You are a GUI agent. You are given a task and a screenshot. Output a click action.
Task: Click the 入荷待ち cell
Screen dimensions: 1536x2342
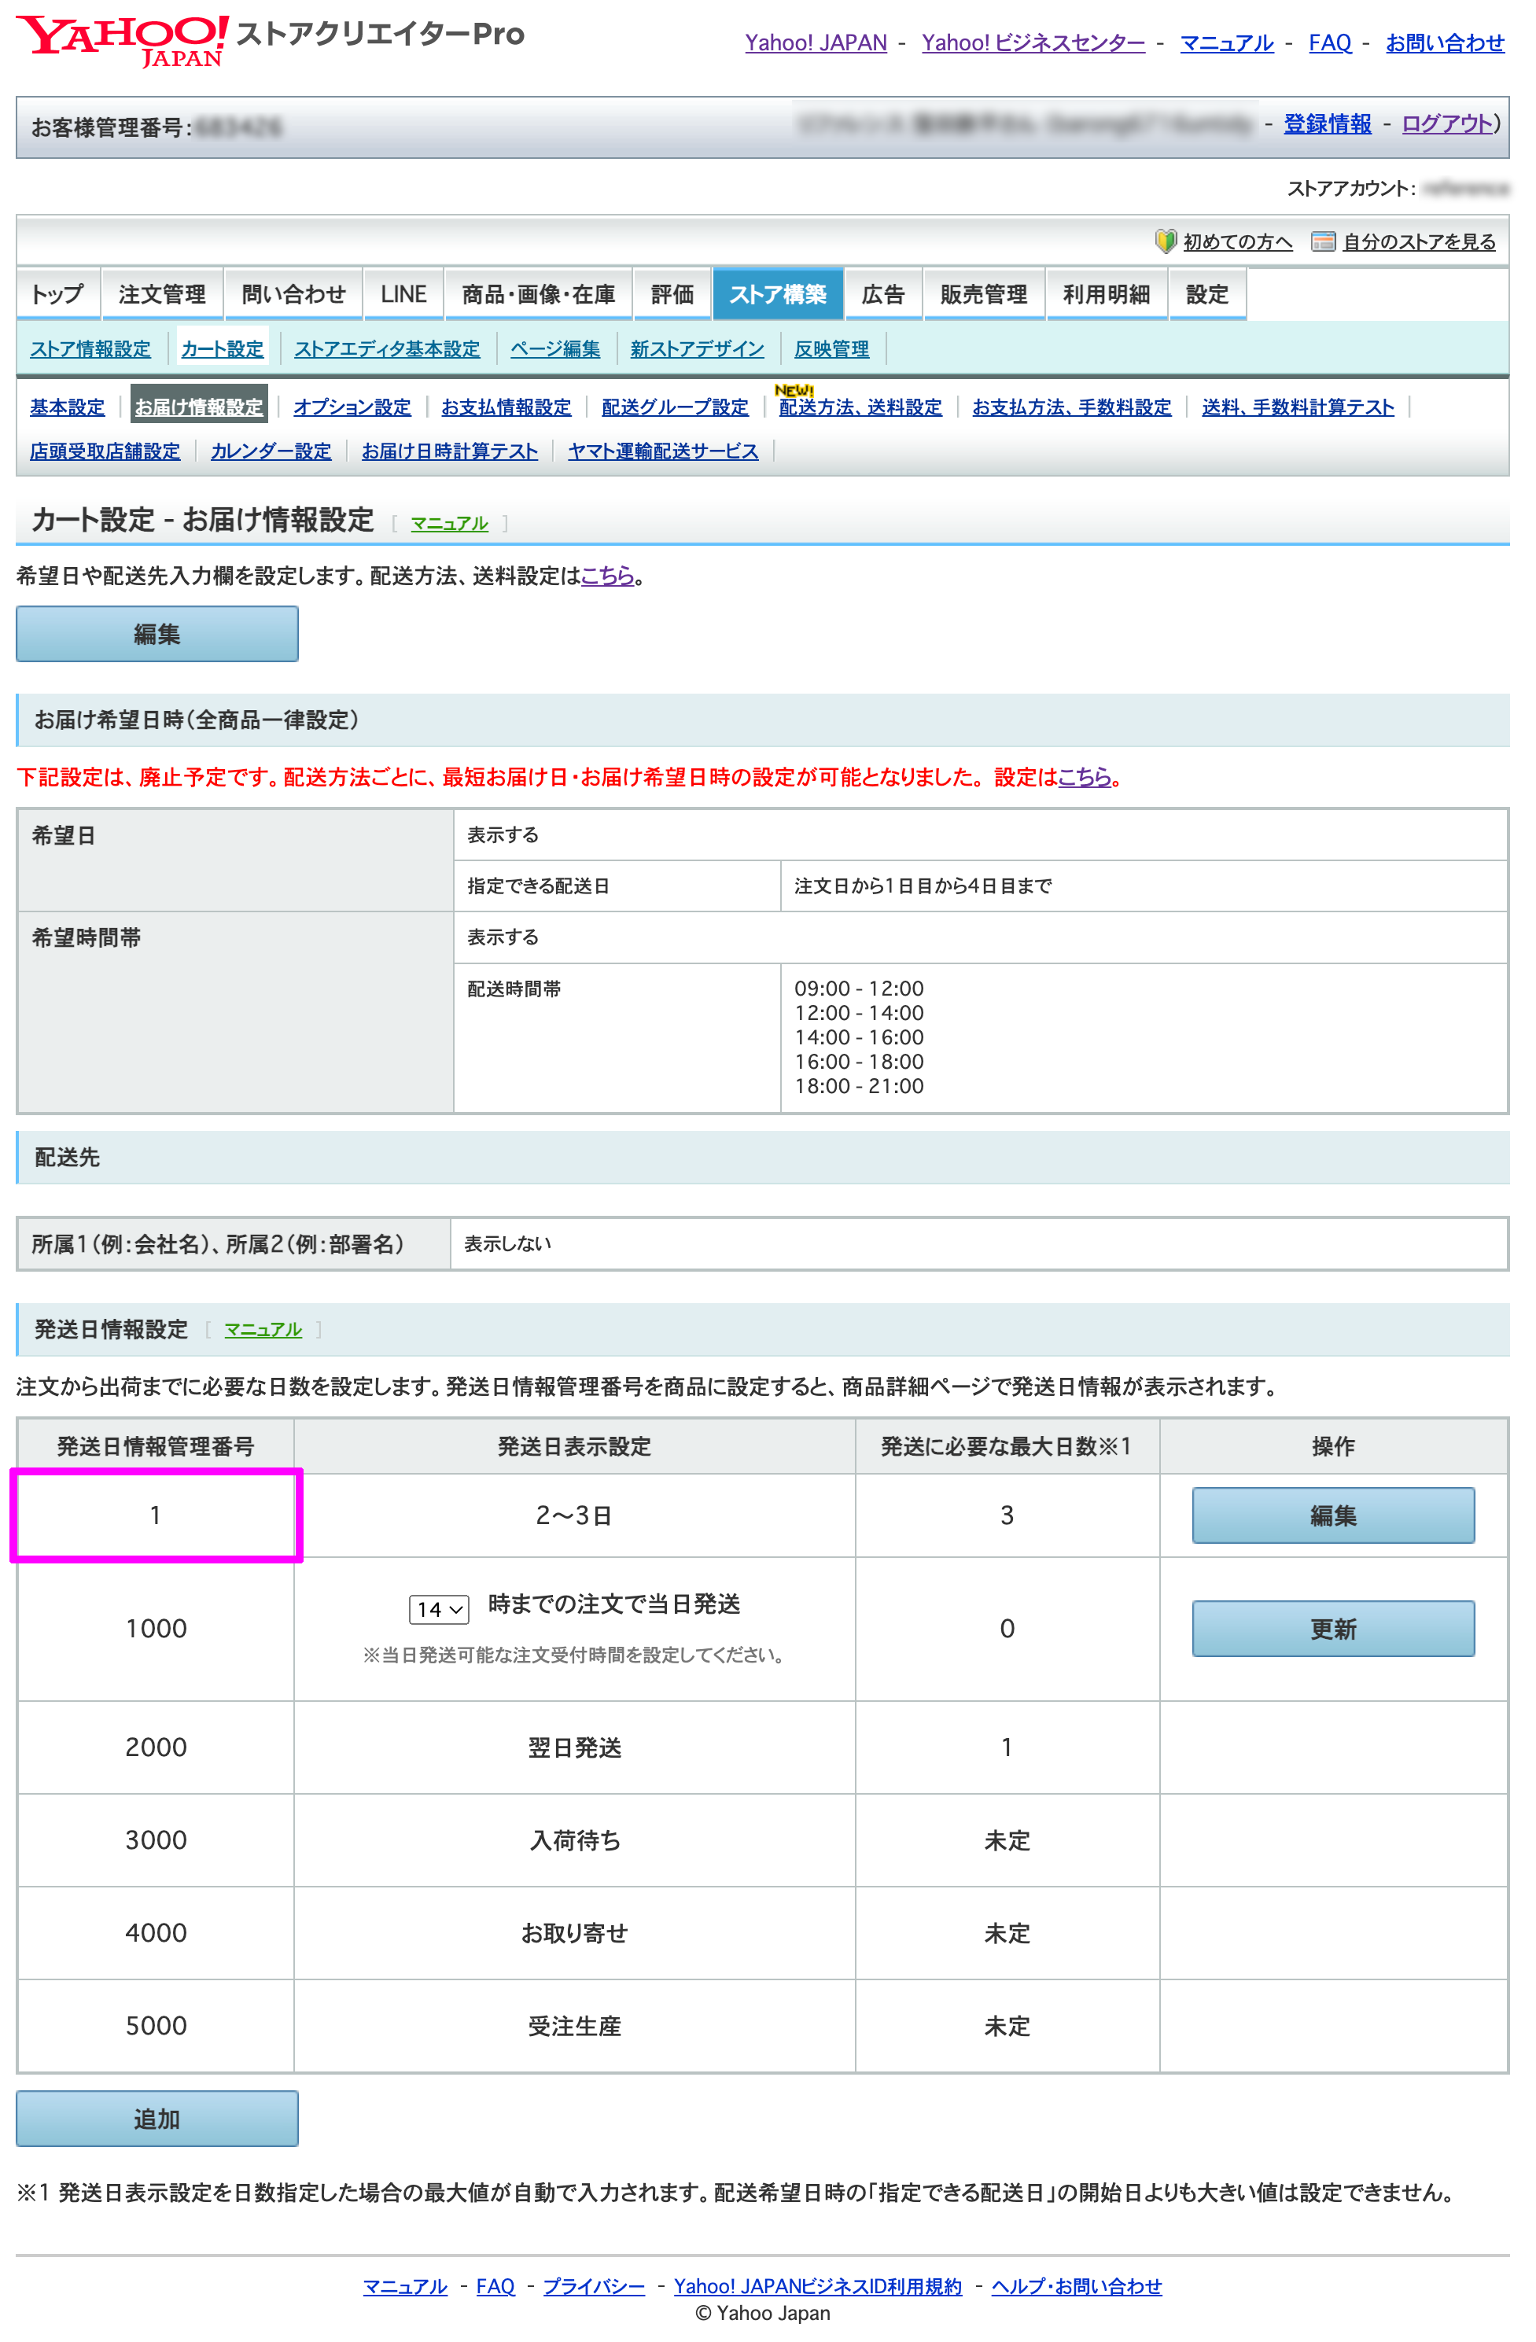(x=575, y=1840)
